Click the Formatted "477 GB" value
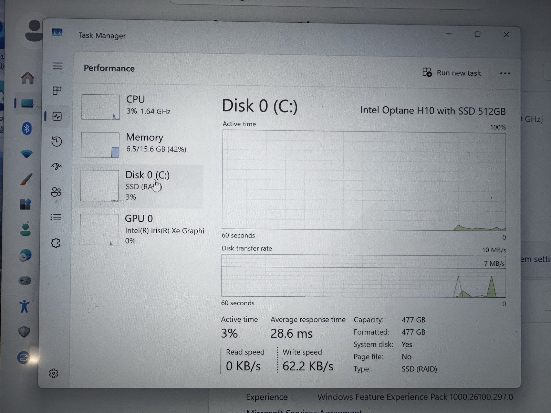Image resolution: width=551 pixels, height=413 pixels. [x=413, y=332]
